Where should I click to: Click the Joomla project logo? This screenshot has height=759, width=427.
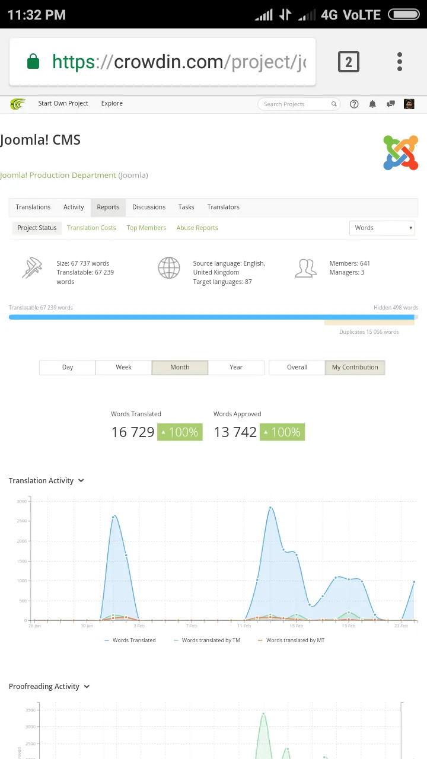[401, 152]
